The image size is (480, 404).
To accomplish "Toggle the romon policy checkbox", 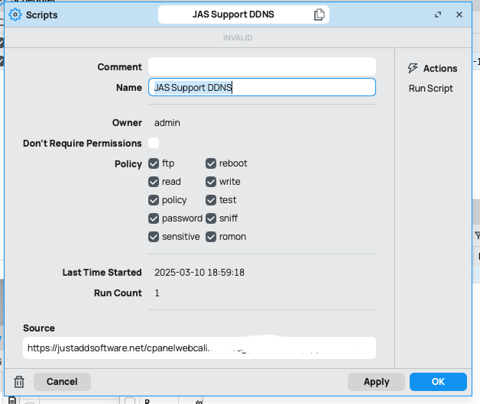I will [211, 237].
